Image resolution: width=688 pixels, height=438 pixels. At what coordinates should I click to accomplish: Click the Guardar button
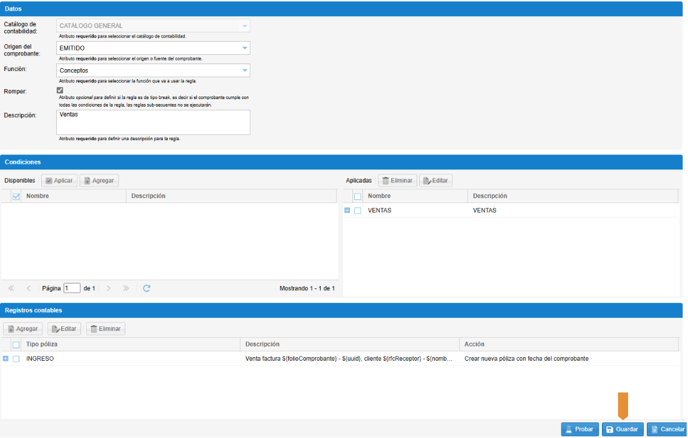pos(622,429)
